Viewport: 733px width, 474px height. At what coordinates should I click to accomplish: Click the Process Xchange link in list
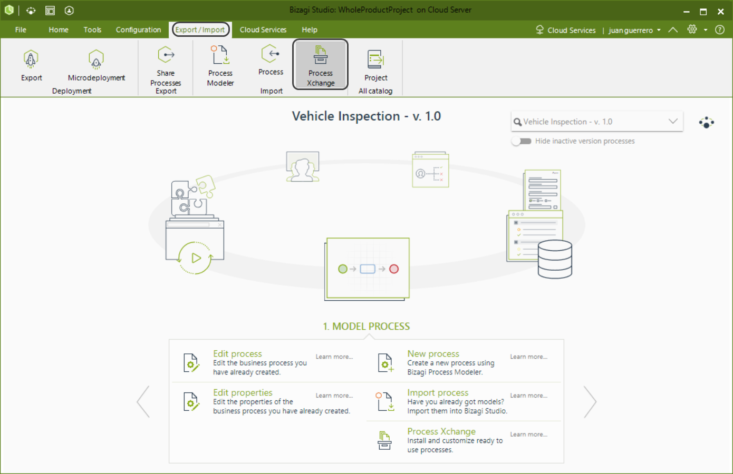pos(441,432)
